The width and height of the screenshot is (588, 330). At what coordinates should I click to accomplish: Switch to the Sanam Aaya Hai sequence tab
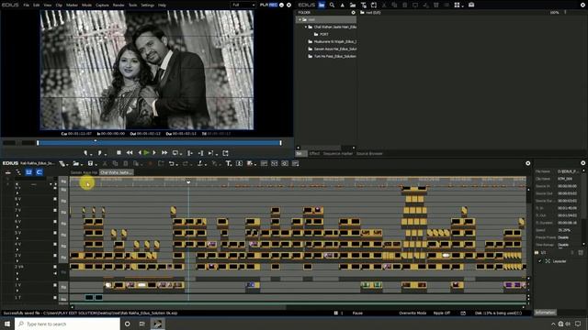tap(84, 172)
